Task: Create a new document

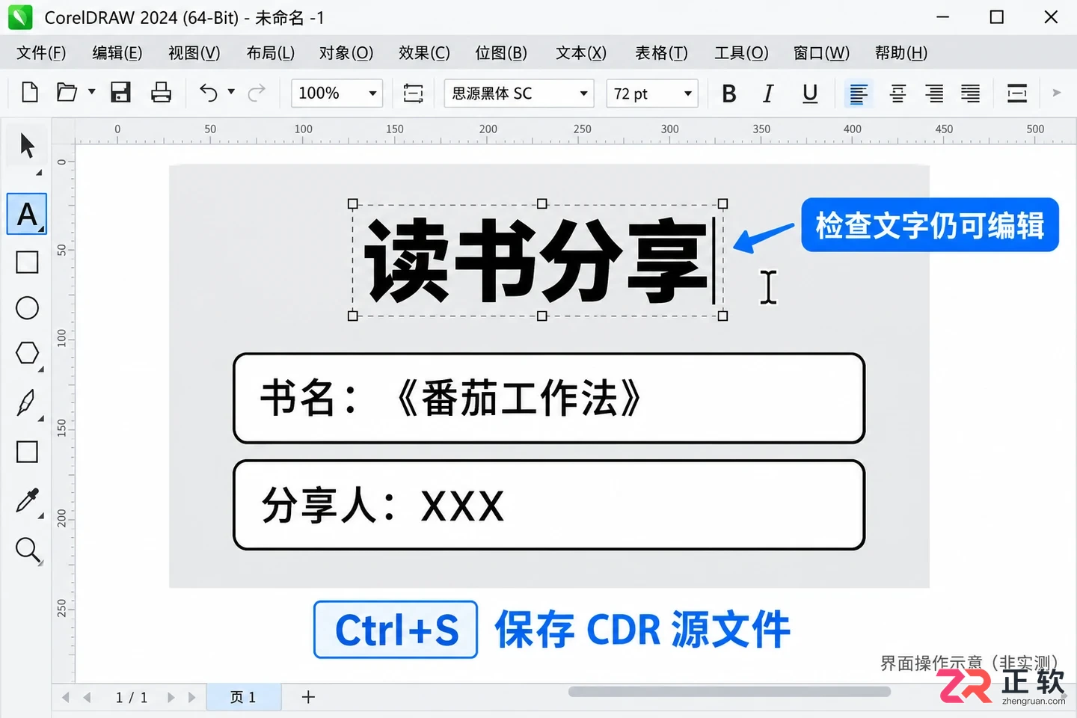Action: click(x=30, y=93)
